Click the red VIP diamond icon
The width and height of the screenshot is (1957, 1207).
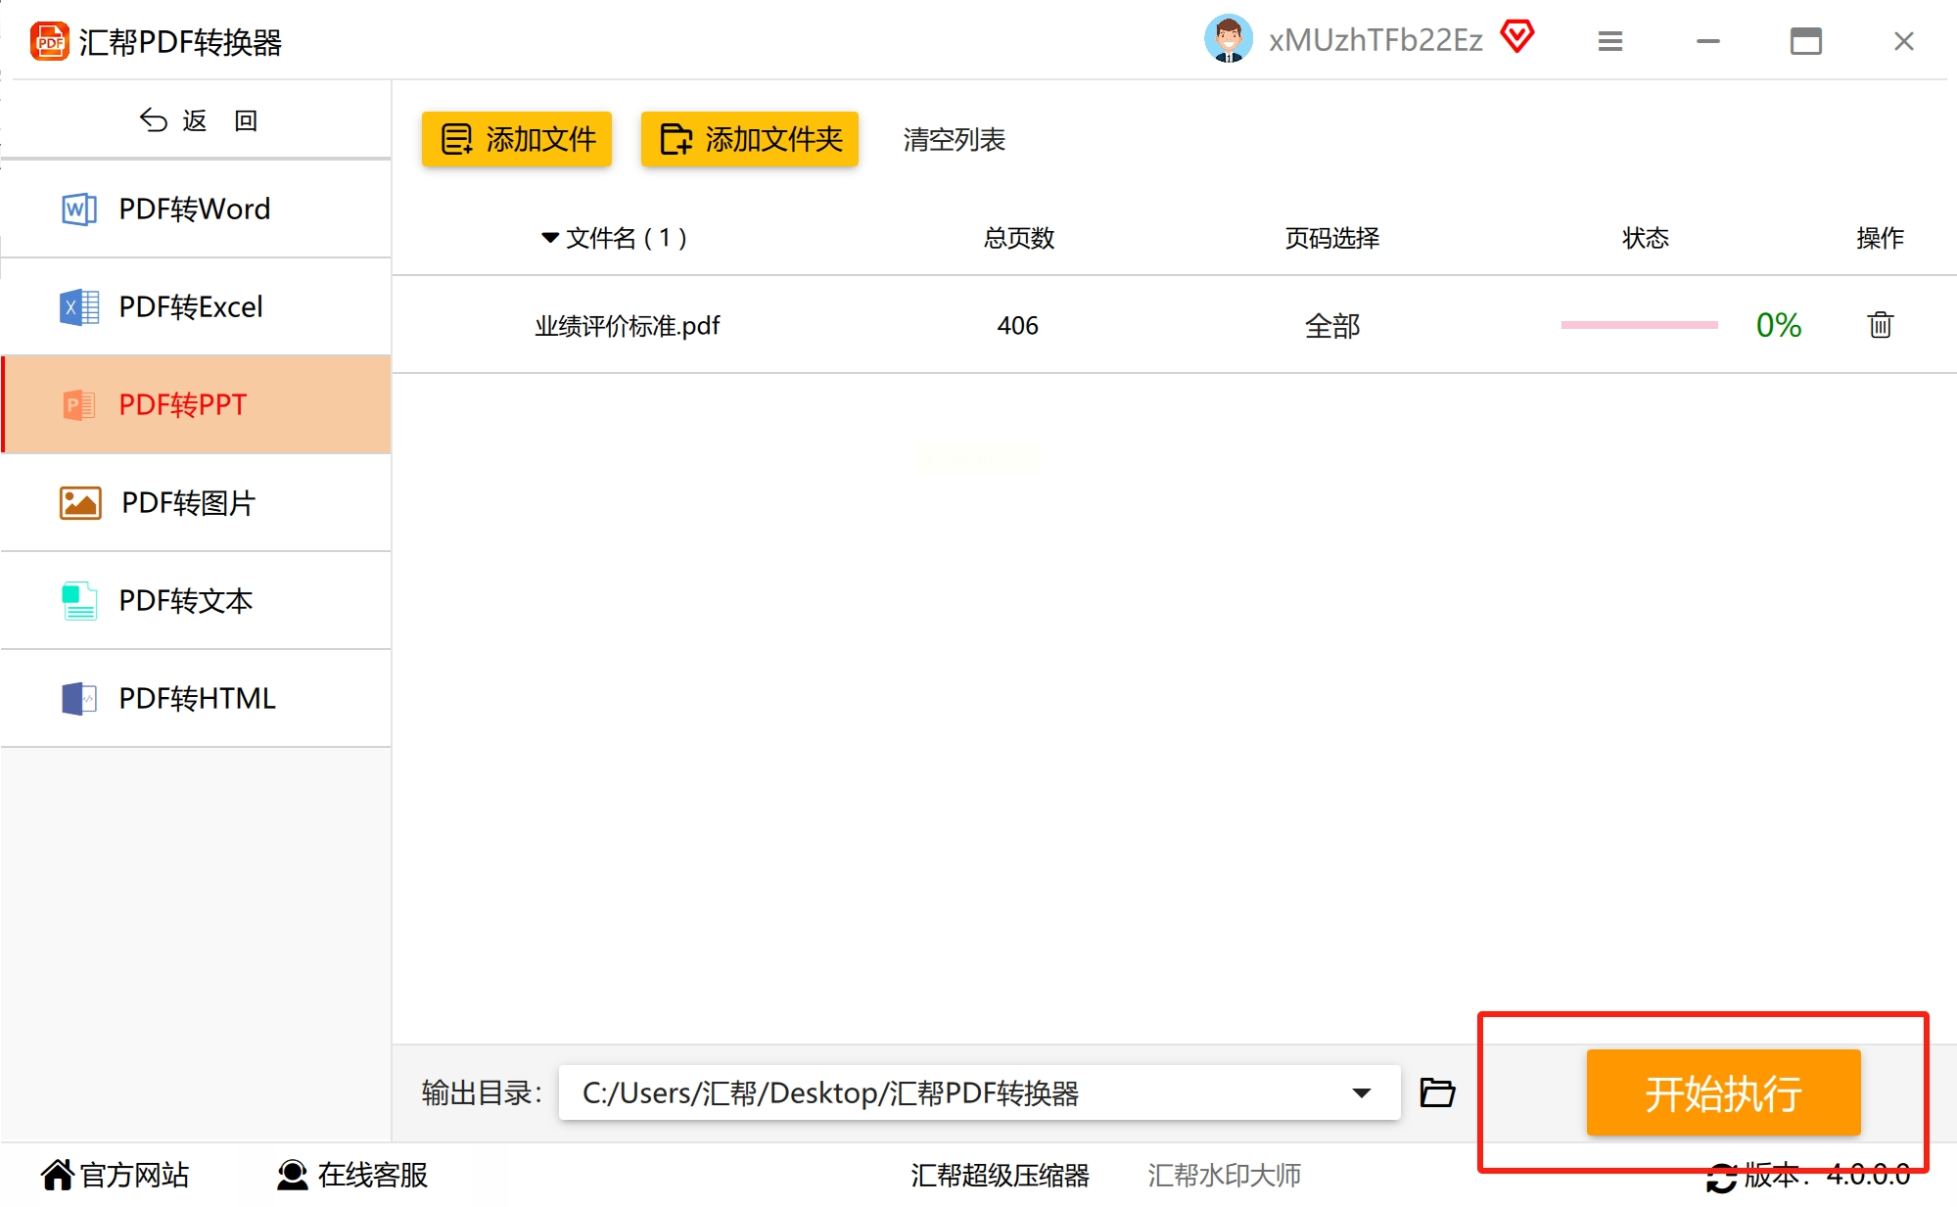click(1516, 37)
